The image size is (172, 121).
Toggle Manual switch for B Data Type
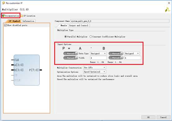[116, 54]
